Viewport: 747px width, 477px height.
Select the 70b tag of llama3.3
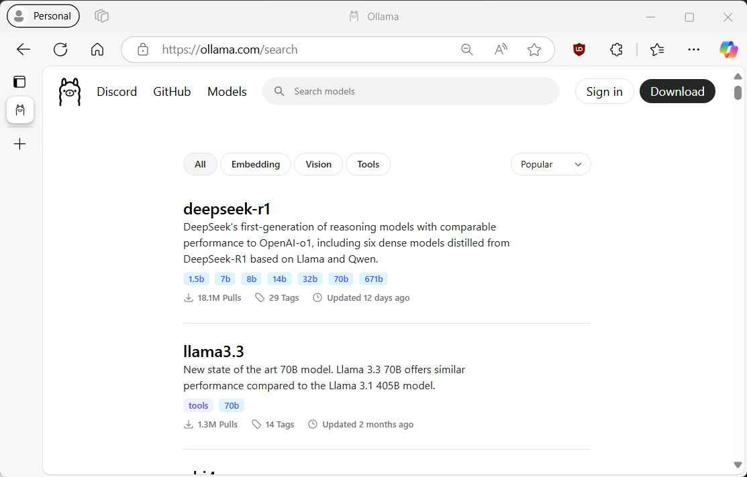[232, 406]
